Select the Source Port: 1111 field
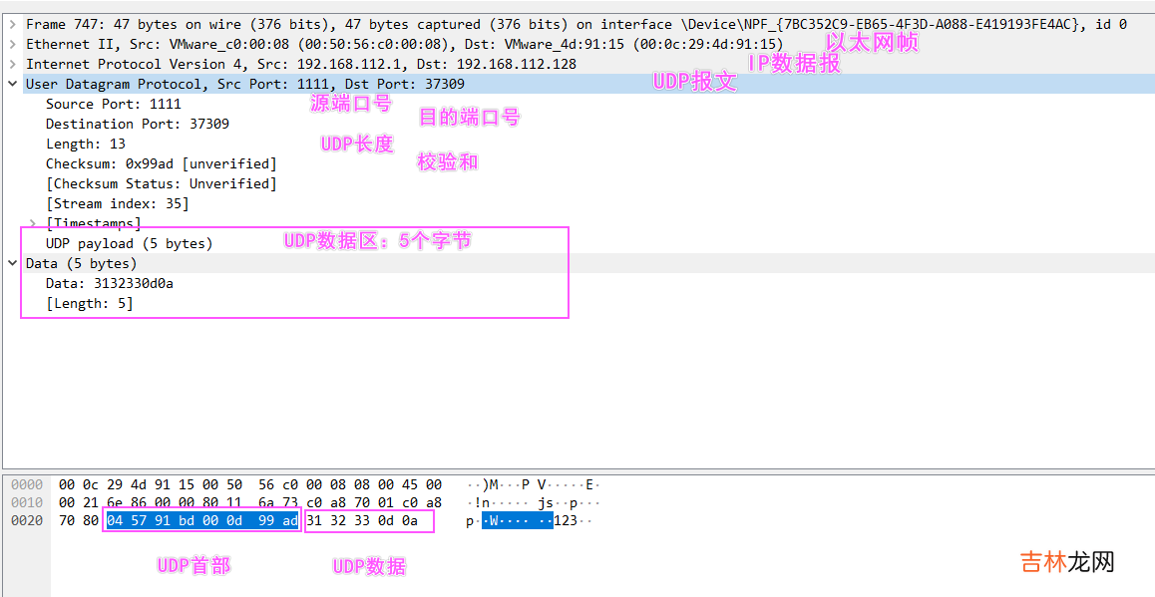This screenshot has width=1155, height=597. pyautogui.click(x=113, y=104)
